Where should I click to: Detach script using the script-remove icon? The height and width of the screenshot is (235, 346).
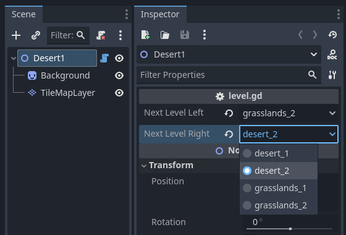(x=101, y=35)
